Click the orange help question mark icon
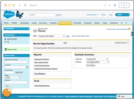 [129, 29]
